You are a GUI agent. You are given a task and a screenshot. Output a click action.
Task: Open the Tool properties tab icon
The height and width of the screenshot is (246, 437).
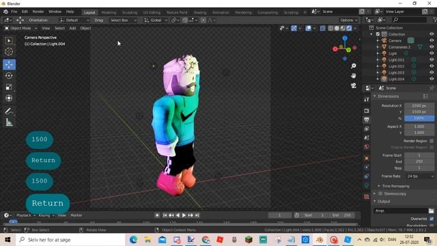pos(367,99)
